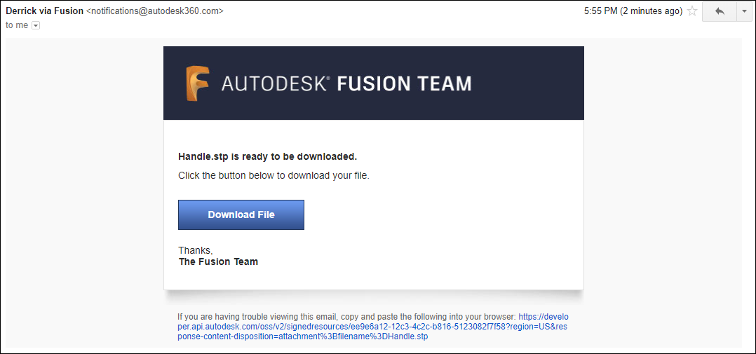This screenshot has height=354, width=756.
Task: Click the "The Fusion Team" signature
Action: tap(218, 261)
